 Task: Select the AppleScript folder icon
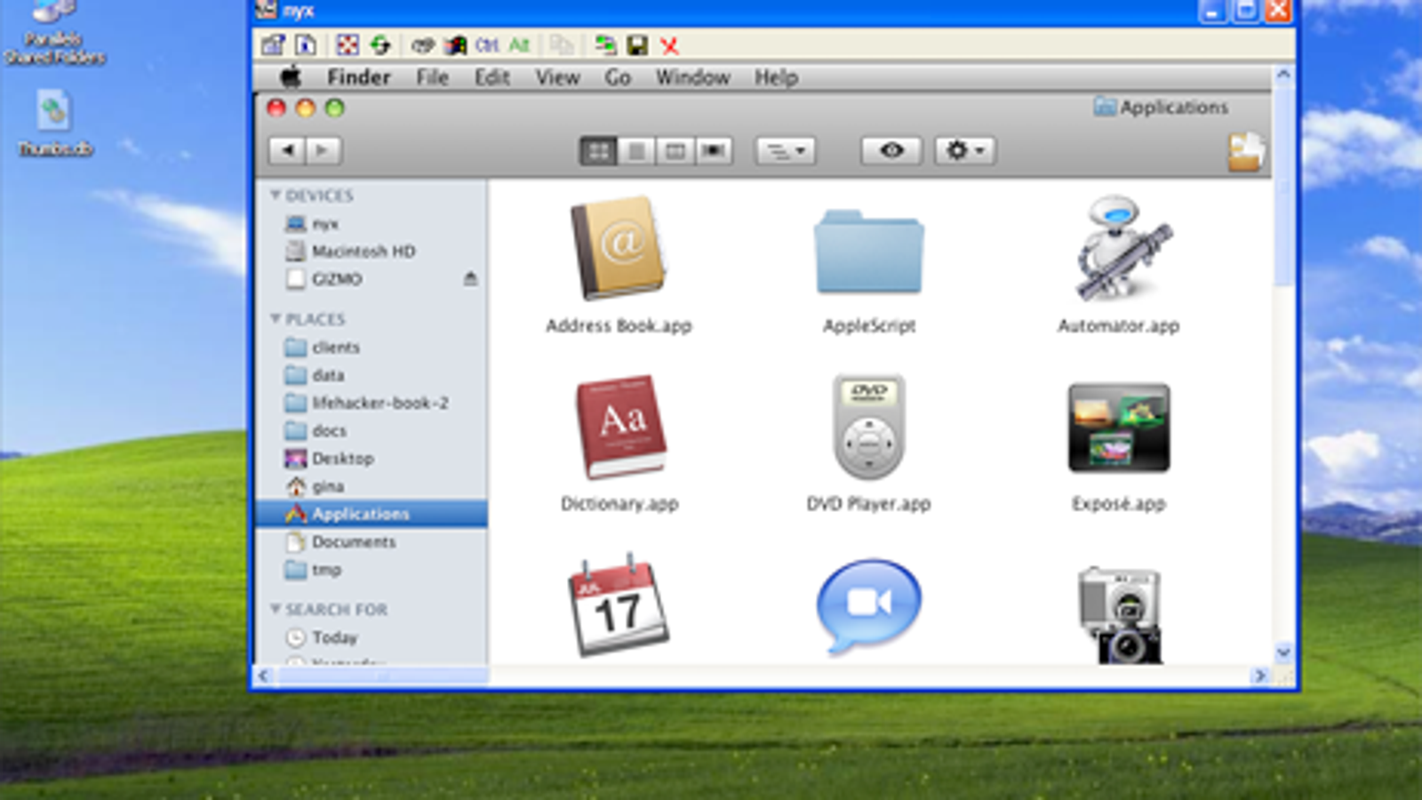pos(869,253)
